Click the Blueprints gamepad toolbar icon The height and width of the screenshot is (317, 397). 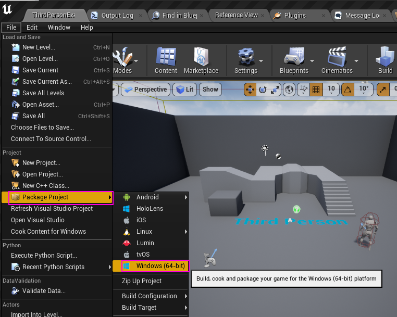[294, 60]
